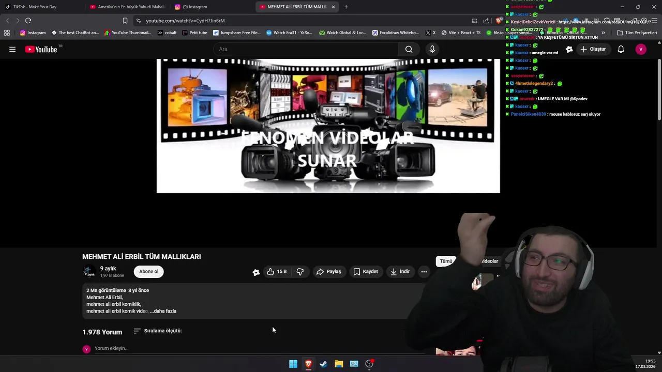This screenshot has height=372, width=662.
Task: Open the taskbar app left of the red icon
Action: point(354,364)
